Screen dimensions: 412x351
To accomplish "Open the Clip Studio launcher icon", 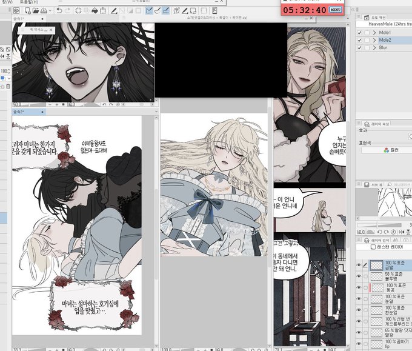I will [16, 11].
